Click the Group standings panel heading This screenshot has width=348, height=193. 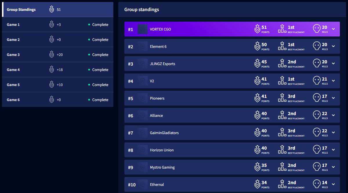[x=142, y=10]
